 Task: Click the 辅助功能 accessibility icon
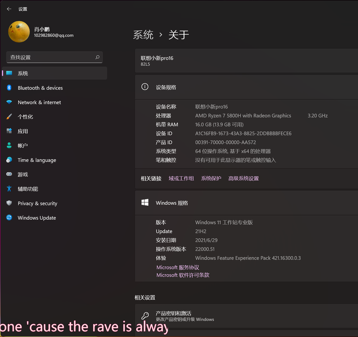click(9, 188)
